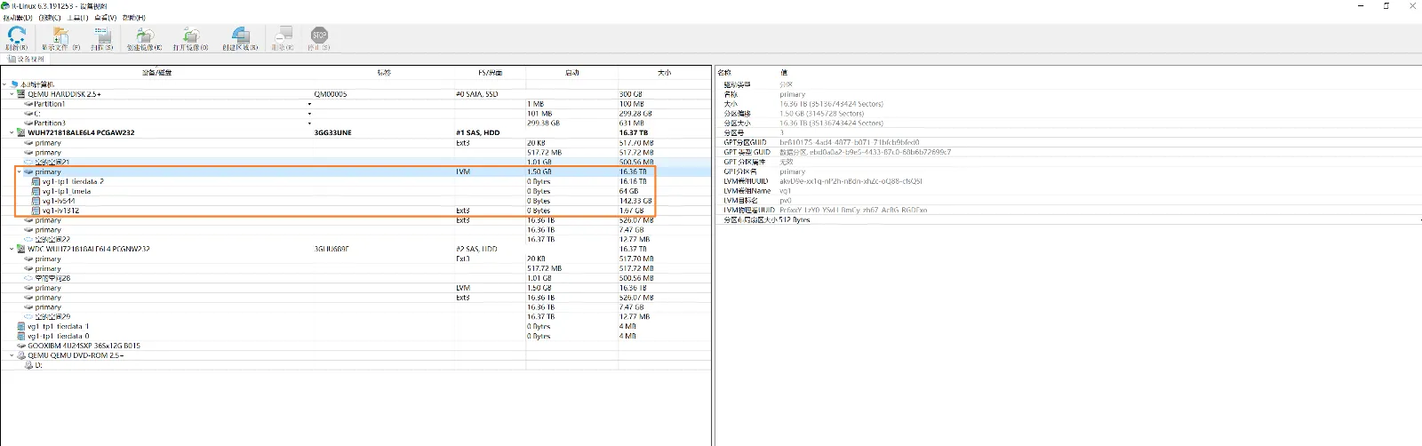Open the Tools (工具) menu

[x=77, y=18]
